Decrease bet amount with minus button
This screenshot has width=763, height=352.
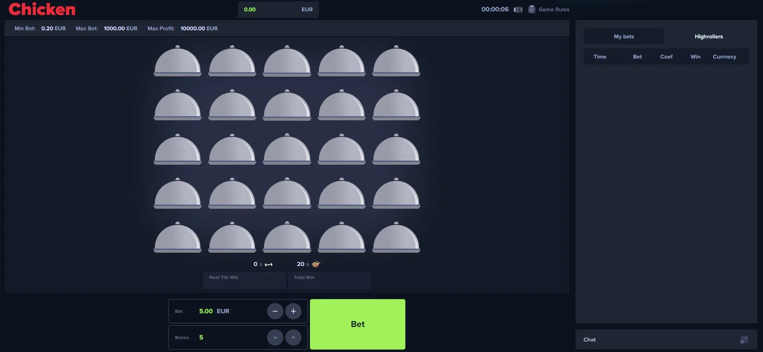(275, 311)
